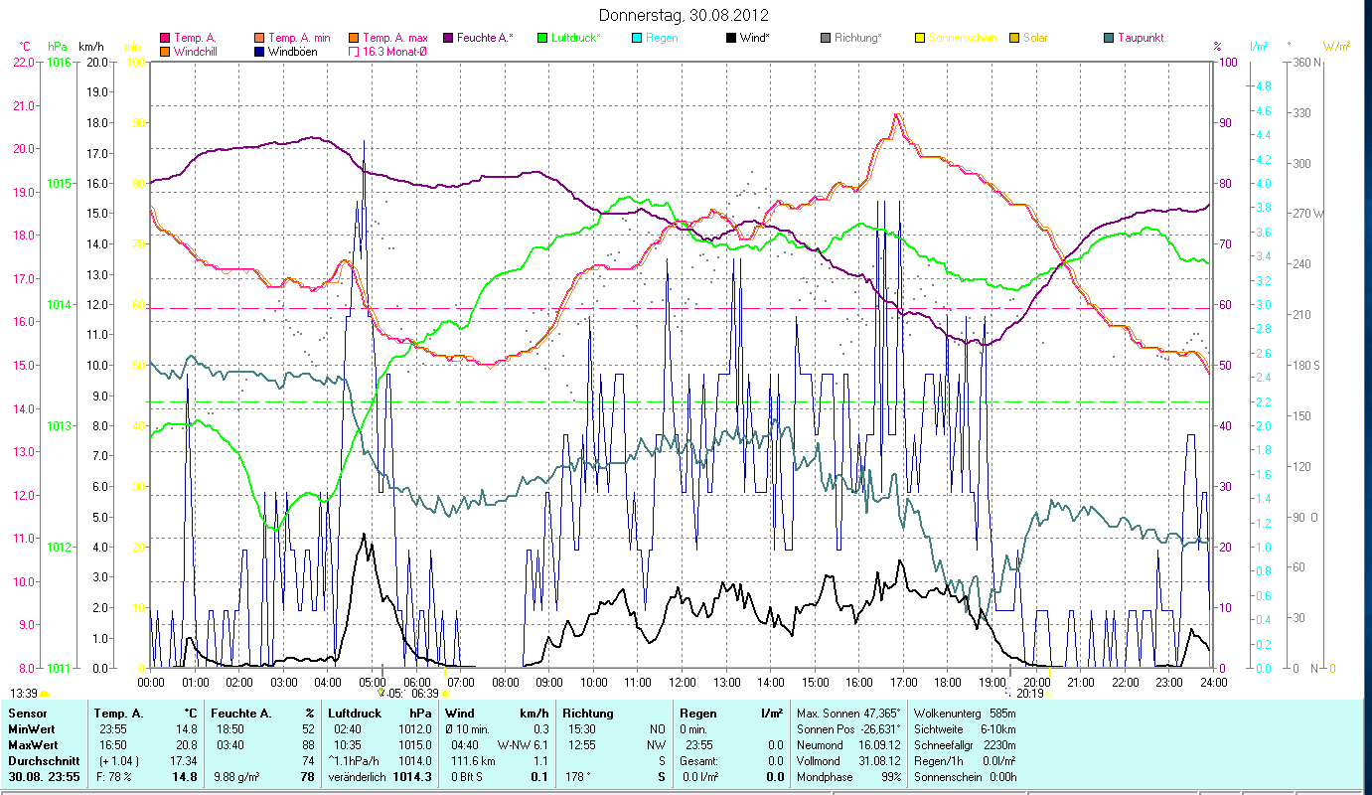Click the 20:19 sunset time marker
This screenshot has width=1372, height=795.
pos(1030,694)
